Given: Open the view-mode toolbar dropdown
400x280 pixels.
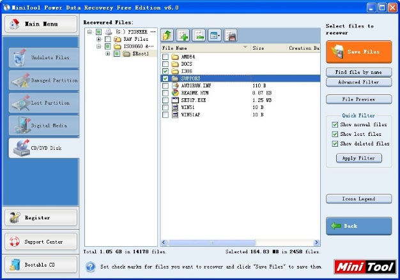Looking at the screenshot, I should click(x=215, y=35).
